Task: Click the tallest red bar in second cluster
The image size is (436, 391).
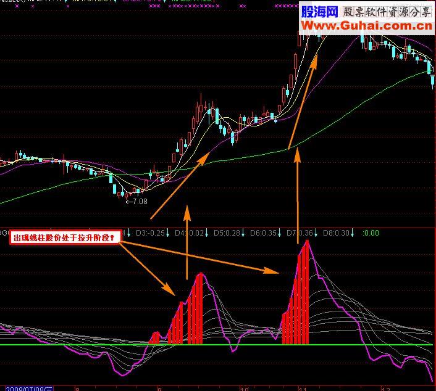Action: tap(307, 292)
